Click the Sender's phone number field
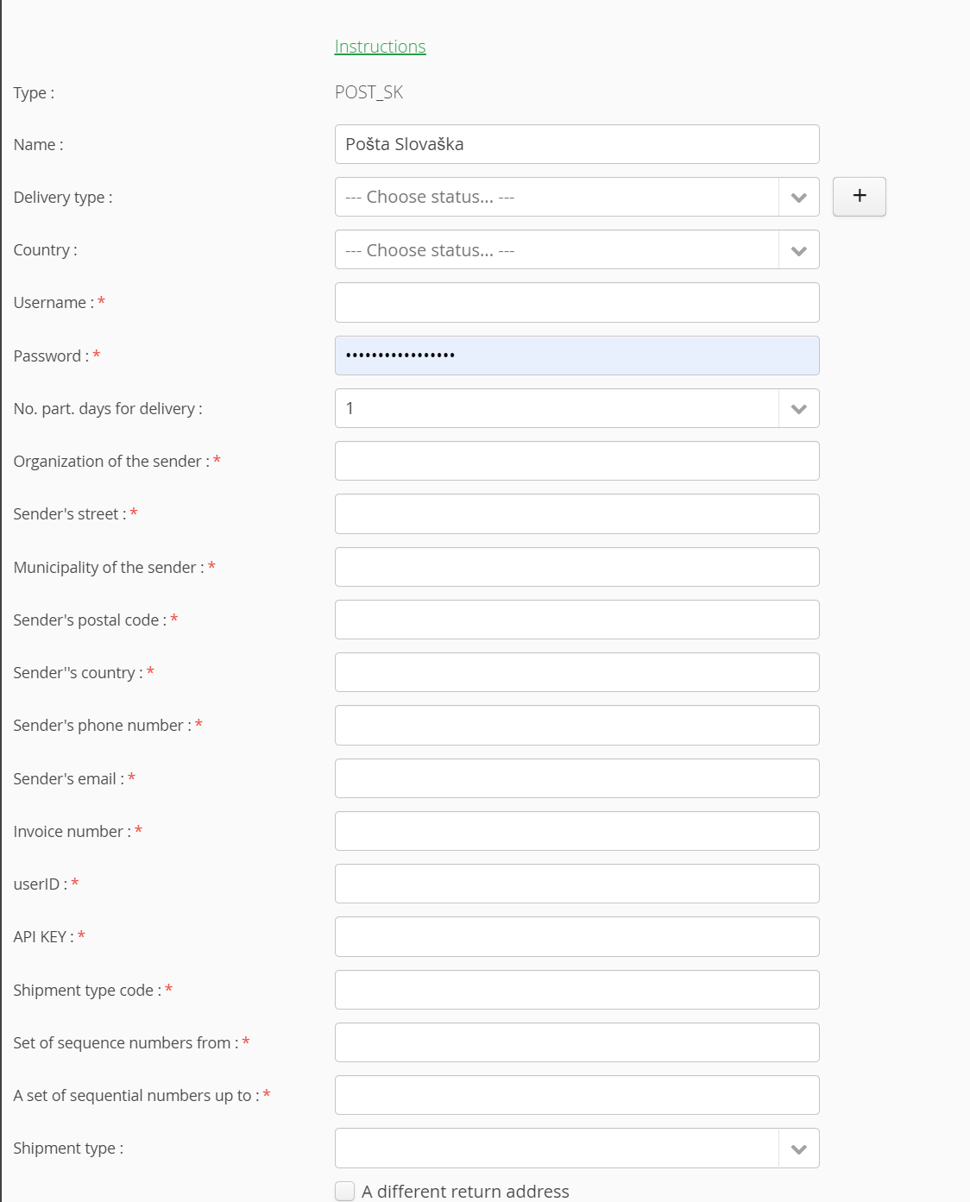 point(576,726)
